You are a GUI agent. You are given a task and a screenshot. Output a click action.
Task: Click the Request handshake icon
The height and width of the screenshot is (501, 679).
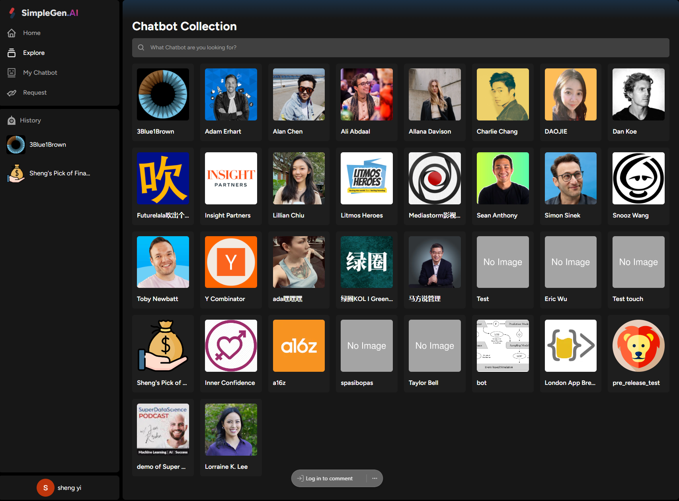[x=12, y=93]
